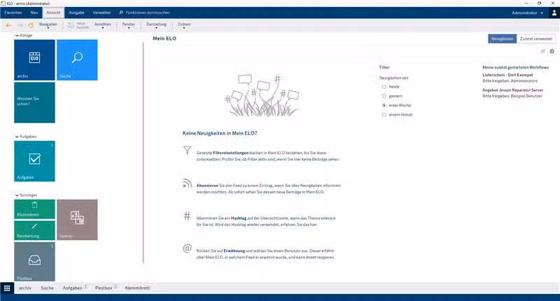This screenshot has height=301, width=560.
Task: Click the orange refresh icon
Action: coord(31,25)
